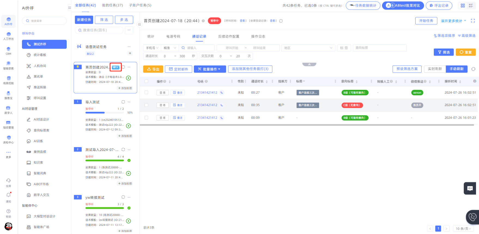Toggle the select-all header checkbox
The image size is (479, 234).
pyautogui.click(x=147, y=81)
